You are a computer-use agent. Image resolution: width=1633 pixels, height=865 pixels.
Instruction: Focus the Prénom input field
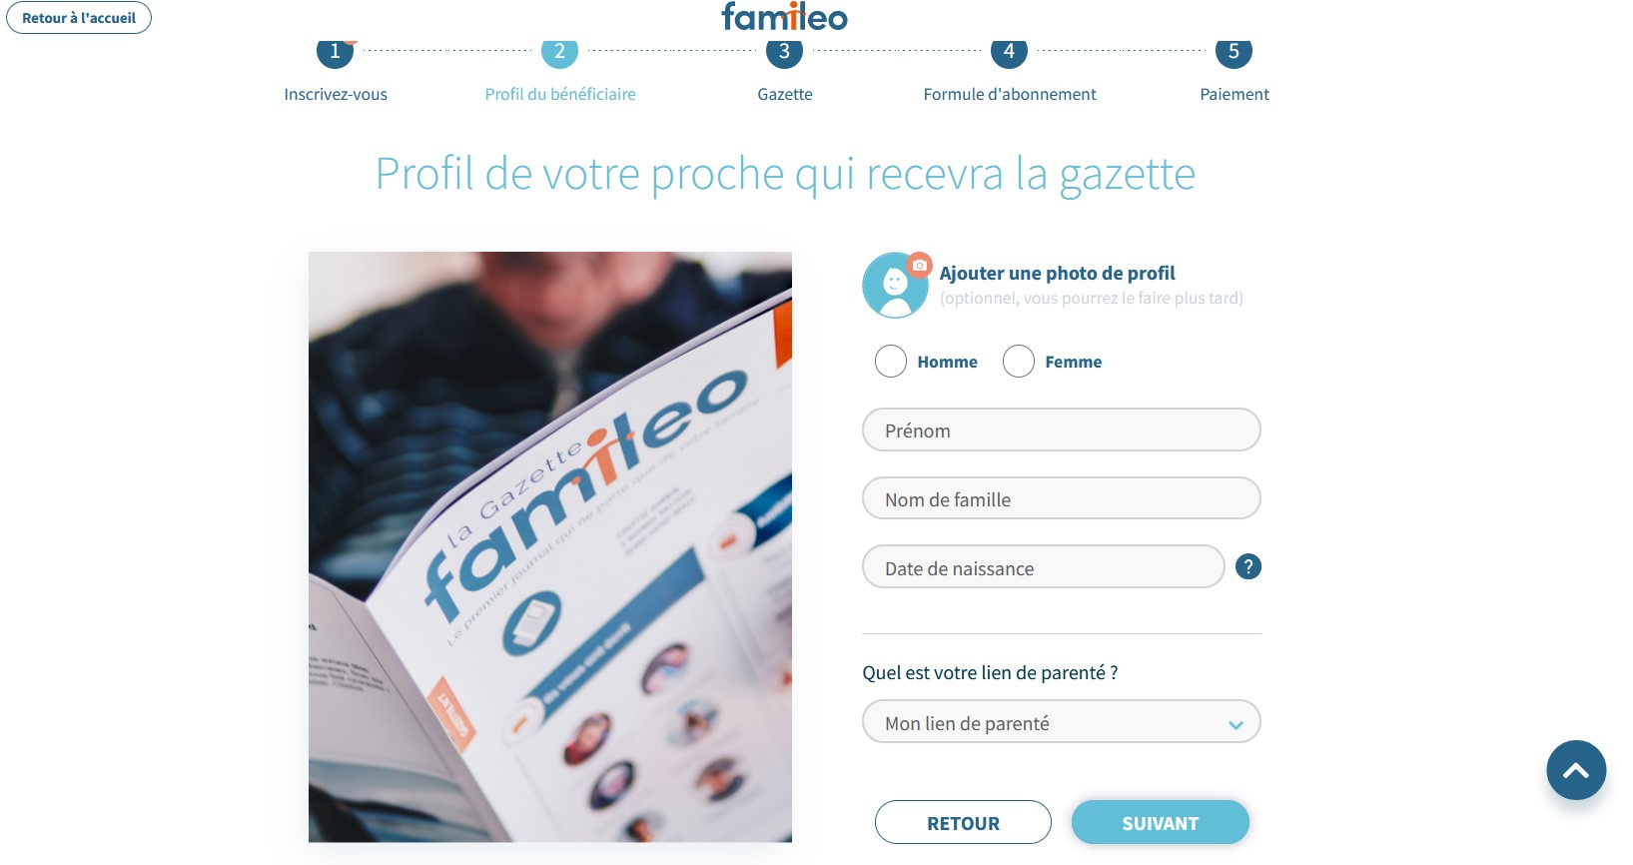1061,430
